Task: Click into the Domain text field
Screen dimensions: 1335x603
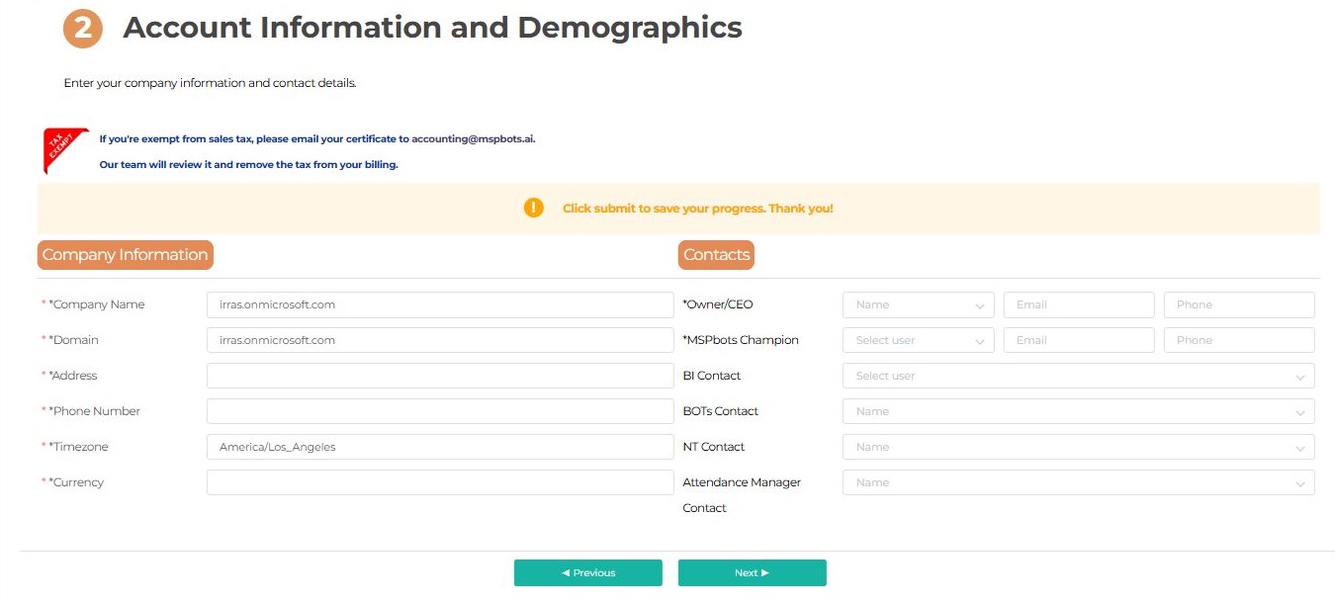Action: [439, 340]
